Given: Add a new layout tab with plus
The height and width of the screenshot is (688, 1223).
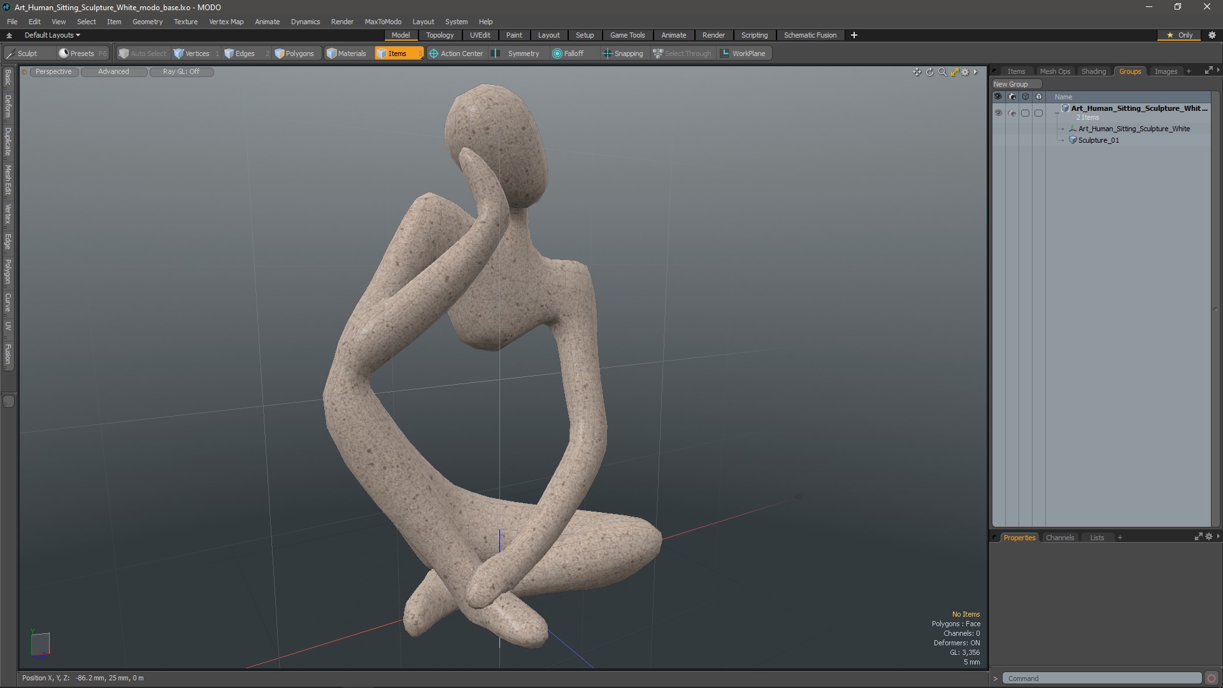Looking at the screenshot, I should pos(854,35).
